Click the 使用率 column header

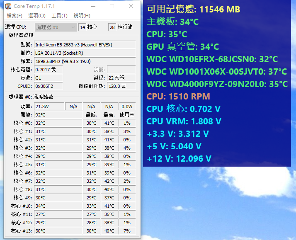[x=127, y=115]
